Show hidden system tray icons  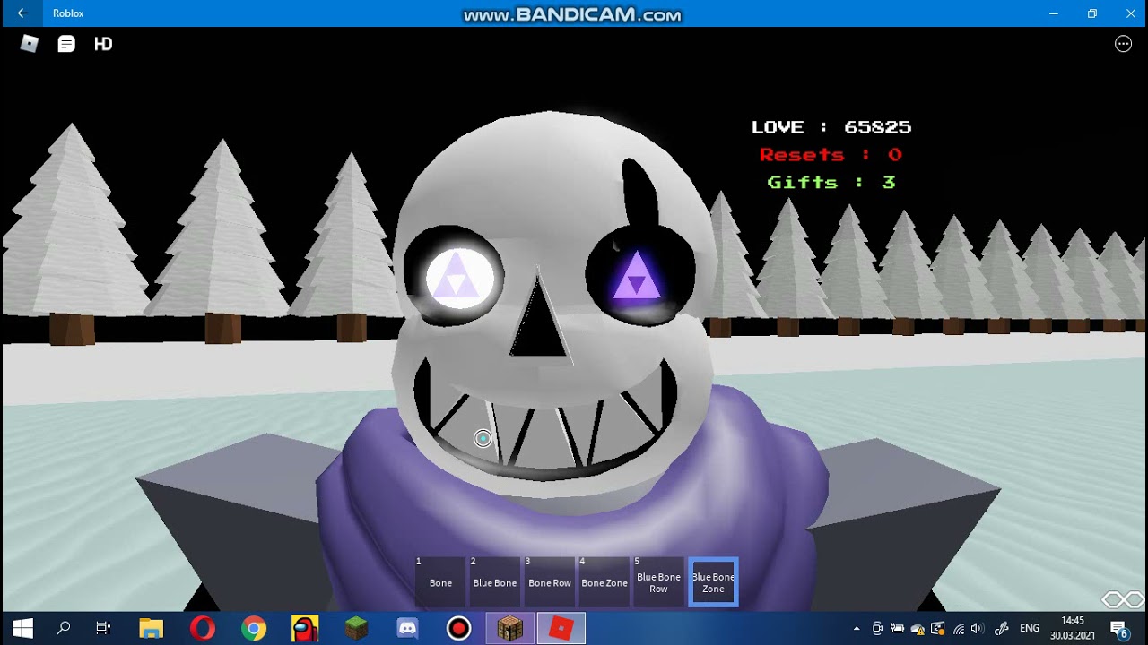[857, 629]
